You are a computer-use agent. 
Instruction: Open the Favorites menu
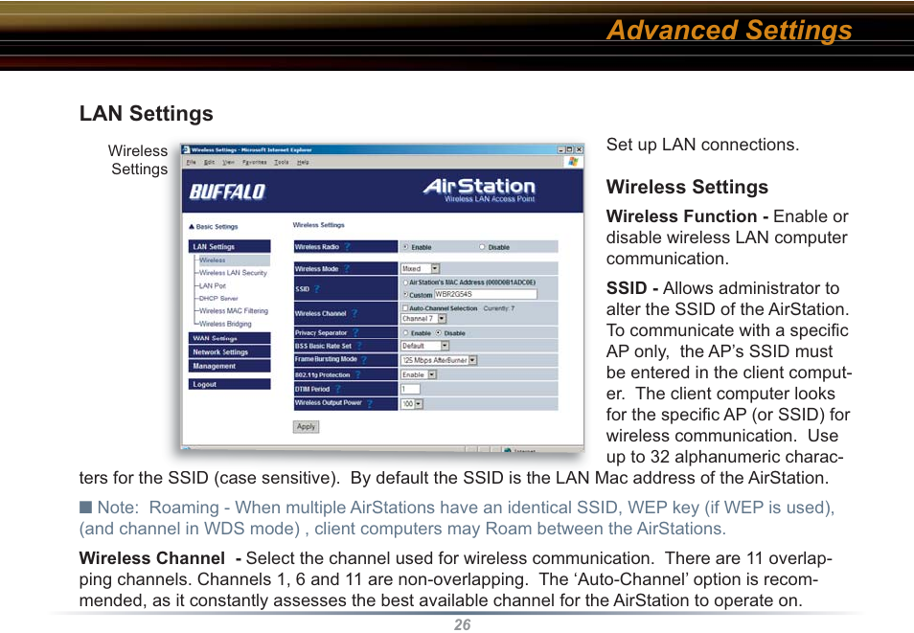tap(255, 162)
